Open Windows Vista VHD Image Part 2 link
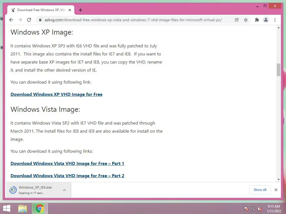Image resolution: width=286 pixels, height=214 pixels. pyautogui.click(x=67, y=176)
